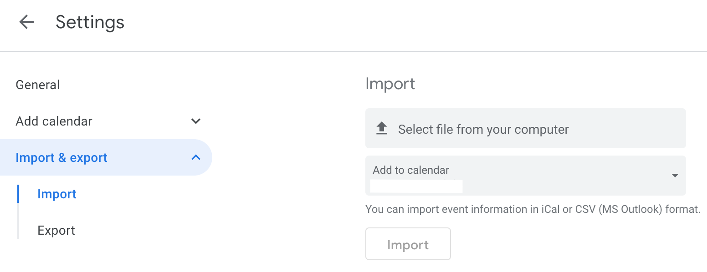Open the Add to calendar dropdown arrow

coord(675,176)
